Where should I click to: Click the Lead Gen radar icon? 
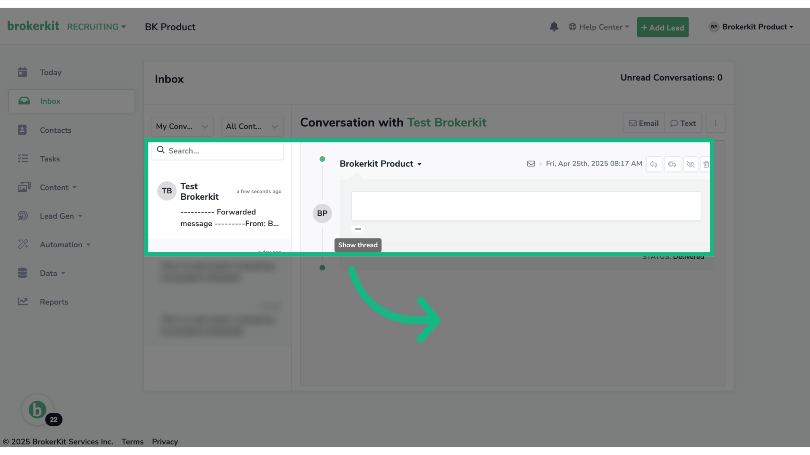click(23, 216)
